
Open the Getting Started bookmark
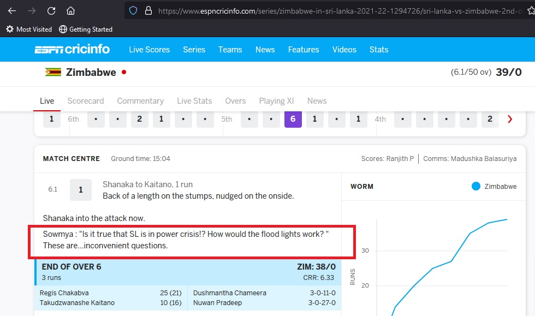[86, 29]
